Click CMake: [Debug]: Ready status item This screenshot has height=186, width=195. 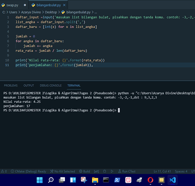[x=28, y=171]
